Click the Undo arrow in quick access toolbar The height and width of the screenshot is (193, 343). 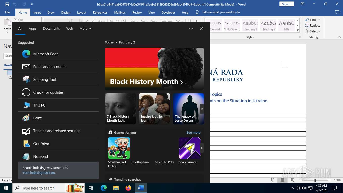pos(14,4)
